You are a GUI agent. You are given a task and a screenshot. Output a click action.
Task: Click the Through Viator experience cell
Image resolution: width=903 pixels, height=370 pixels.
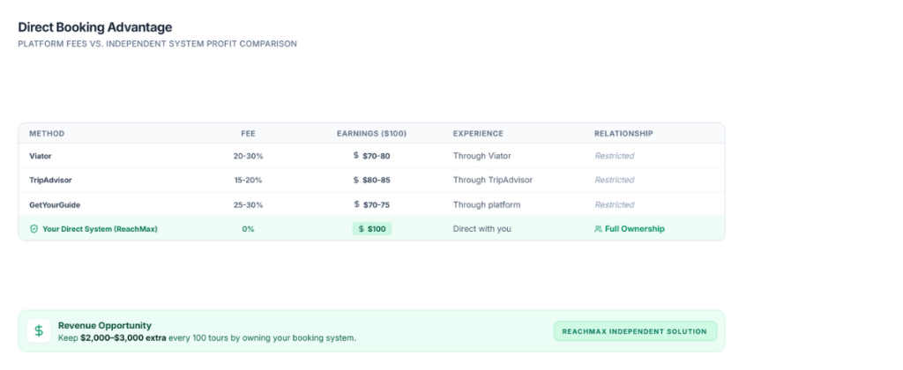(482, 156)
